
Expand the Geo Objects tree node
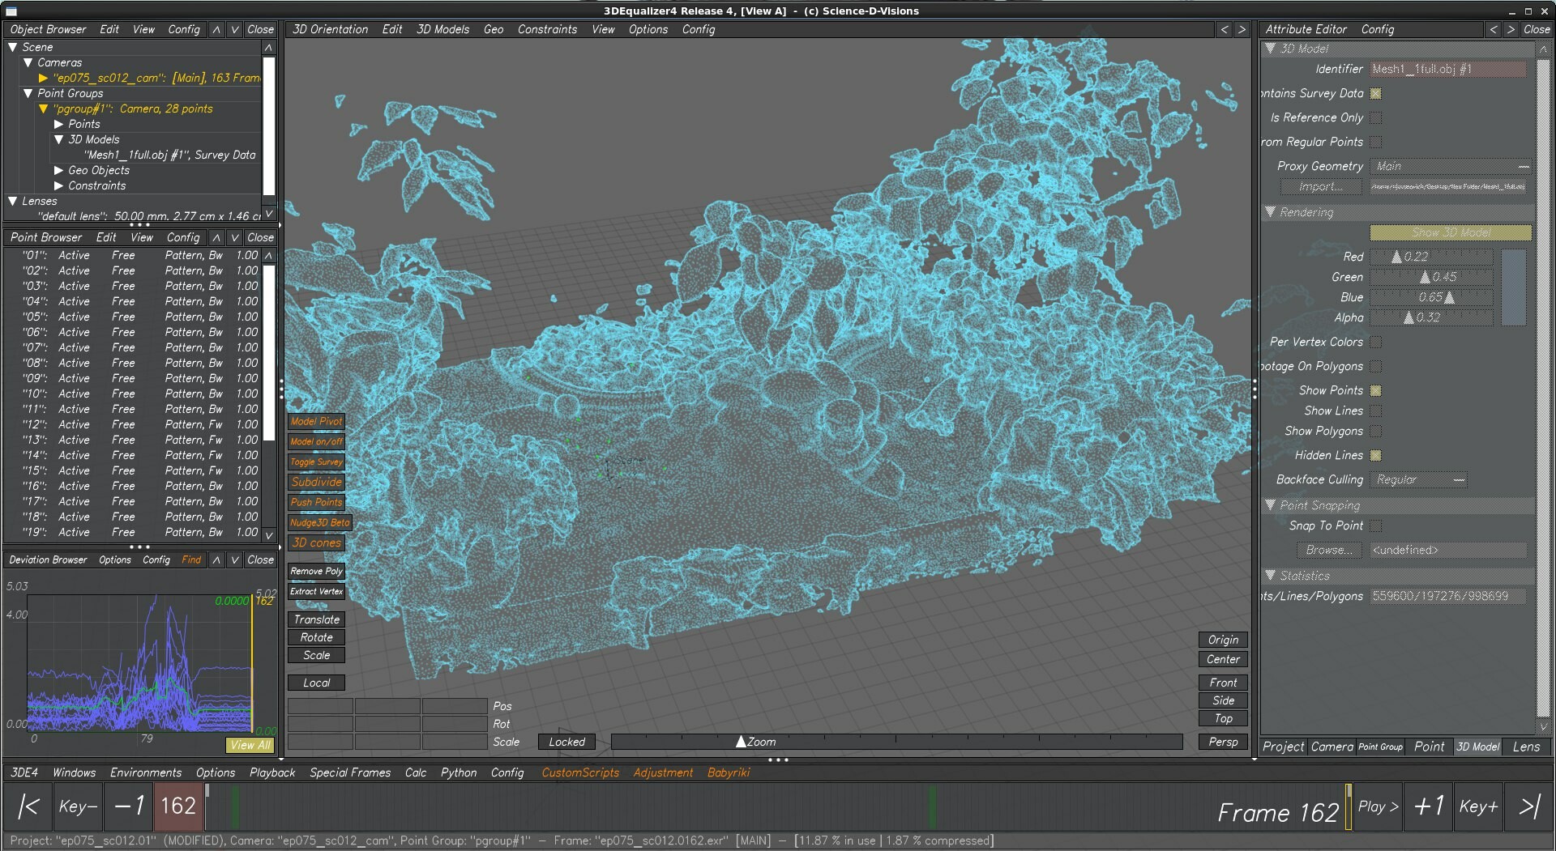click(x=58, y=170)
